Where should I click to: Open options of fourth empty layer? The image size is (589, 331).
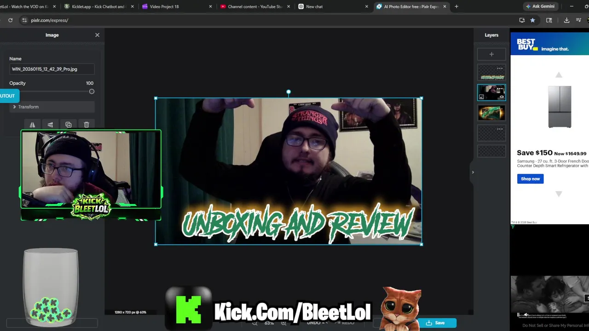pos(500,129)
